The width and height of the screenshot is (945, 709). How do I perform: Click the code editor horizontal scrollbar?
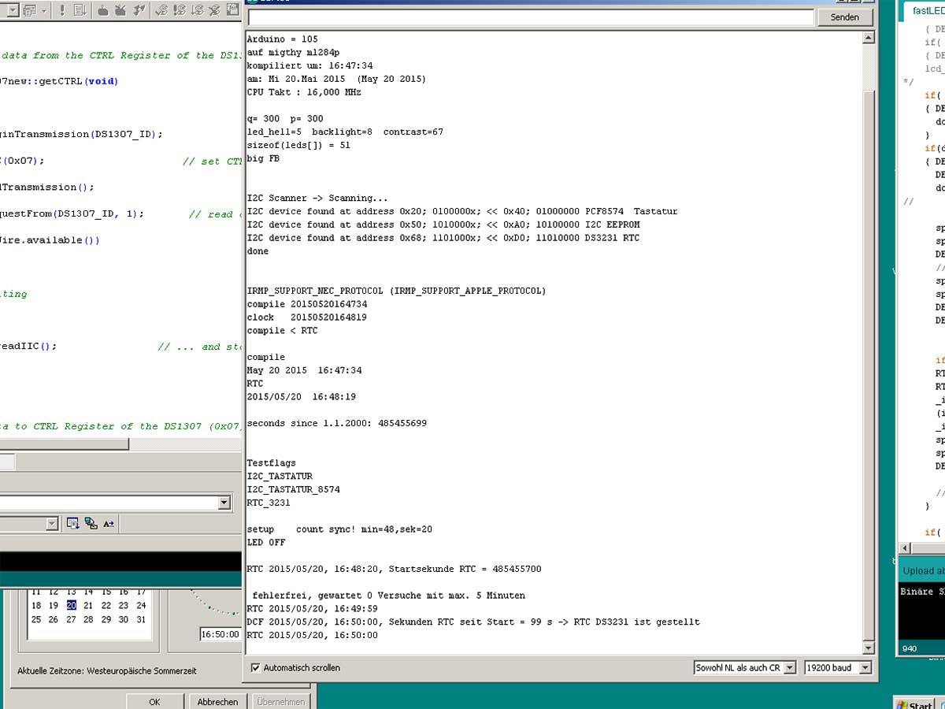65,444
